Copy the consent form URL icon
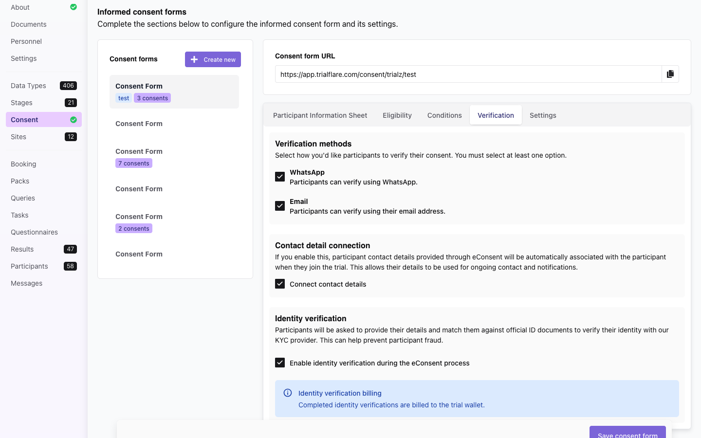This screenshot has height=438, width=701. (670, 74)
